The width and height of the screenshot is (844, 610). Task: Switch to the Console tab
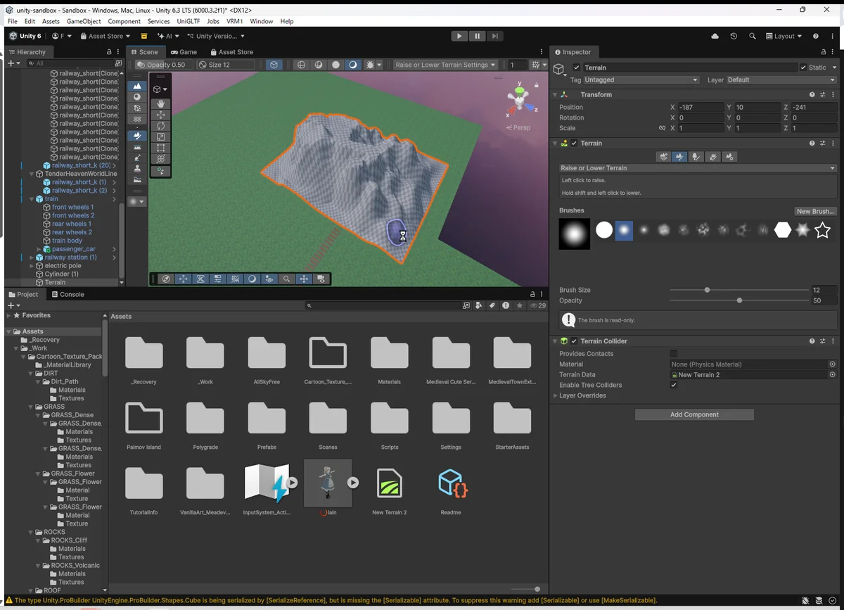pos(68,295)
